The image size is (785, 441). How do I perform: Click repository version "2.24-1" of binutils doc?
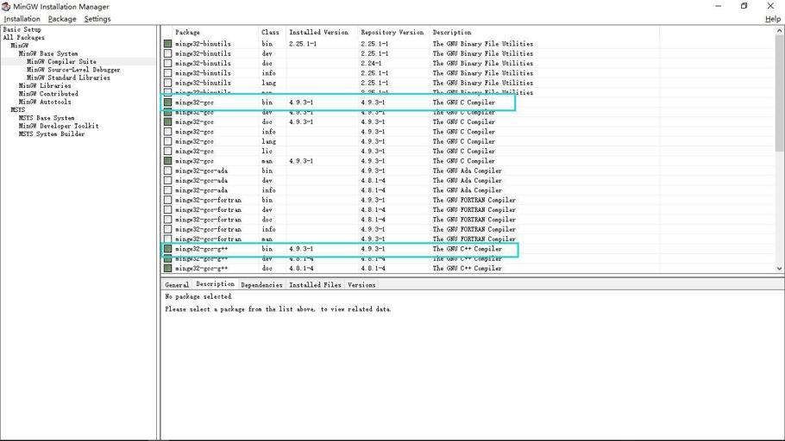(x=371, y=63)
